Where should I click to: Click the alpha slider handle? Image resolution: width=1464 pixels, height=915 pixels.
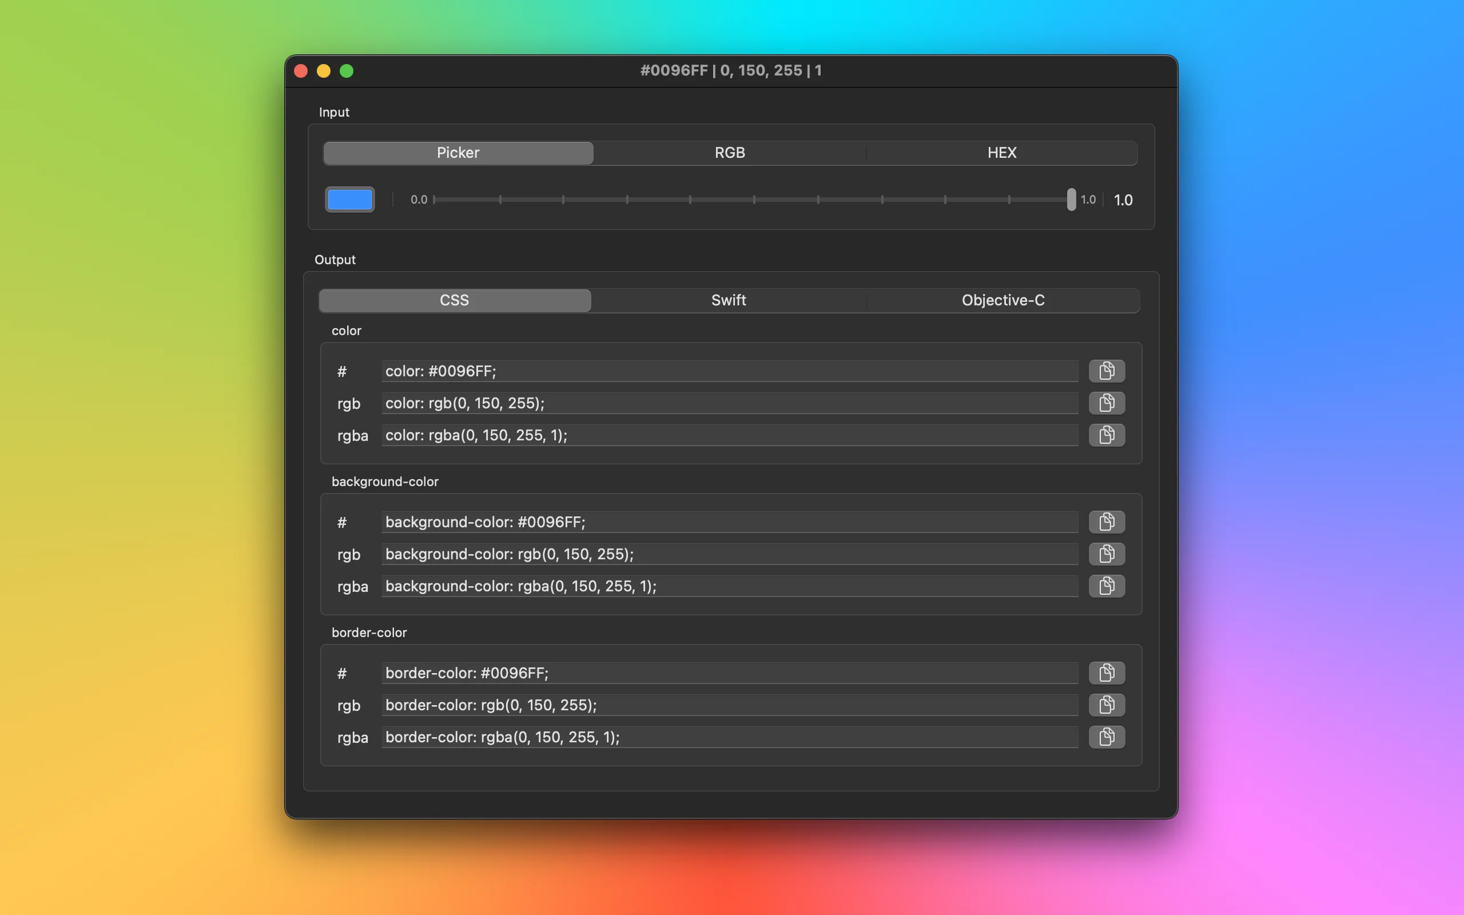tap(1071, 200)
